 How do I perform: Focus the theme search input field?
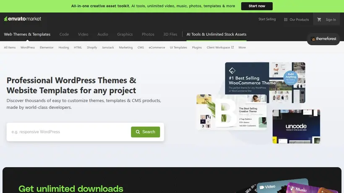click(x=69, y=132)
